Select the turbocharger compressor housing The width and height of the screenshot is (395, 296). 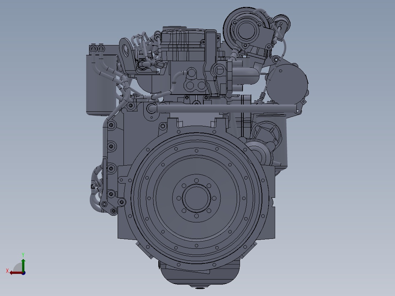[x=246, y=30]
